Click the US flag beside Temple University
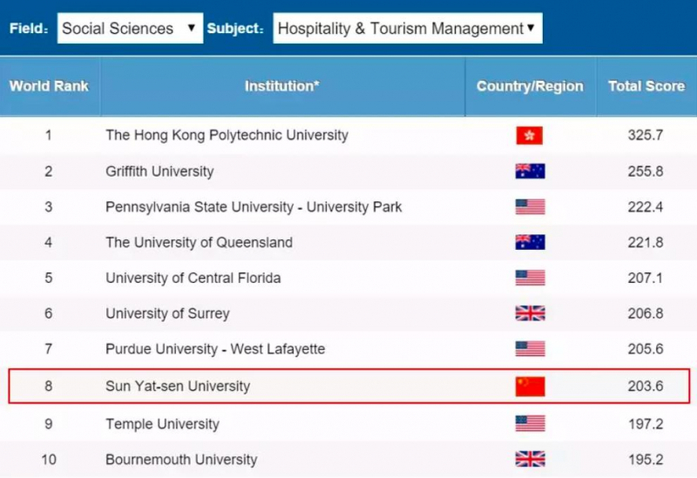This screenshot has width=697, height=478. (x=529, y=423)
